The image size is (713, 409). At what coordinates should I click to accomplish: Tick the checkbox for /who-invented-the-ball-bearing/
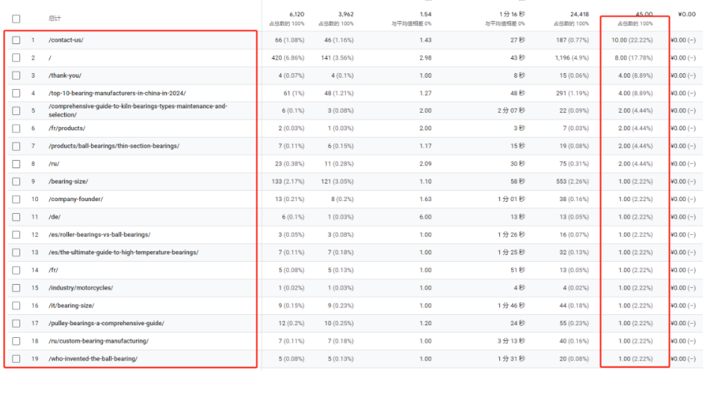pos(16,359)
